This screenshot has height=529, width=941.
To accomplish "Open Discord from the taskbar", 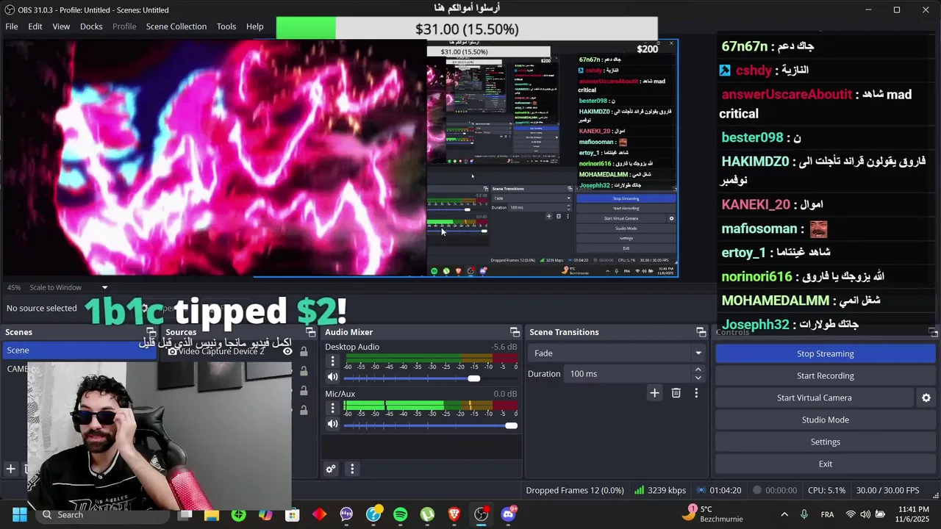I will (508, 514).
